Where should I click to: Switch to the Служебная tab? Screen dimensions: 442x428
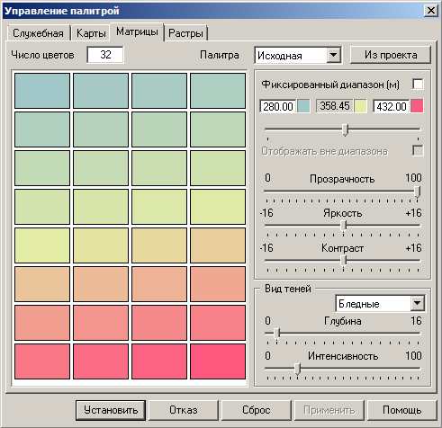tap(39, 32)
